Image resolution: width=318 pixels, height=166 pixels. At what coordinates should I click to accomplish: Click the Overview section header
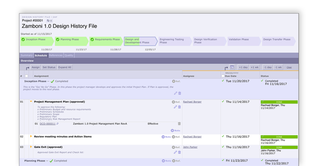[x=159, y=61]
